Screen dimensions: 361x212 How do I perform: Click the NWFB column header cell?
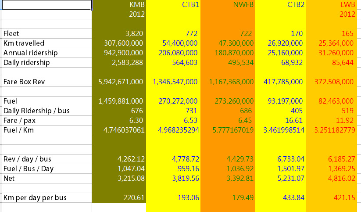[x=243, y=4]
